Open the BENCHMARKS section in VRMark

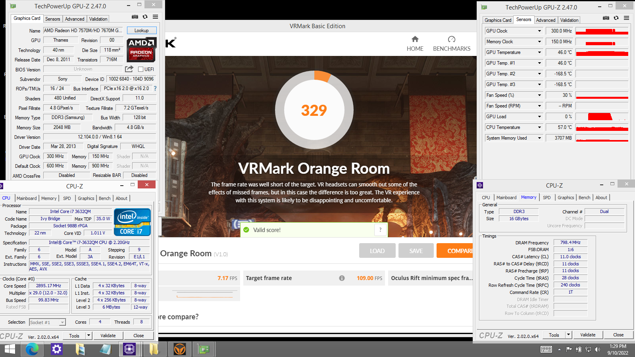coord(452,44)
